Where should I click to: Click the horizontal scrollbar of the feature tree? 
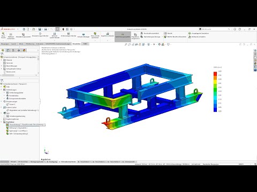[8, 75]
